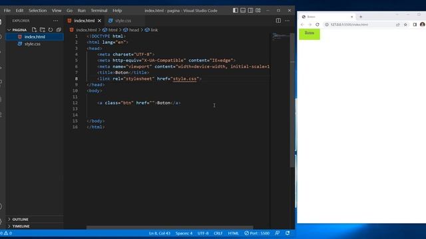This screenshot has height=239, width=426.
Task: Open the File menu
Action: coord(7,11)
